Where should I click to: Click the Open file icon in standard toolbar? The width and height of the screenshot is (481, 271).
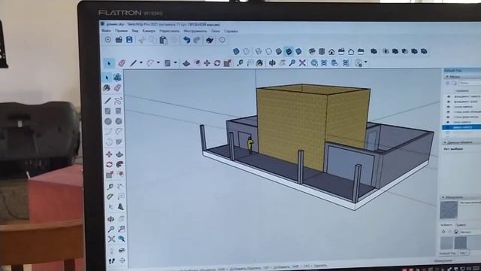(x=119, y=40)
